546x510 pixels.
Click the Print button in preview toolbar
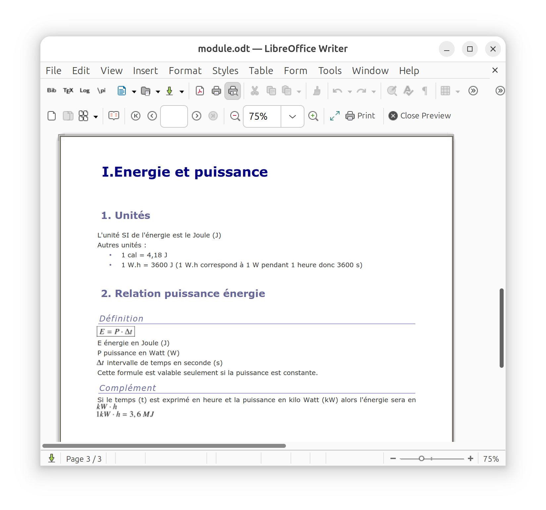point(360,116)
